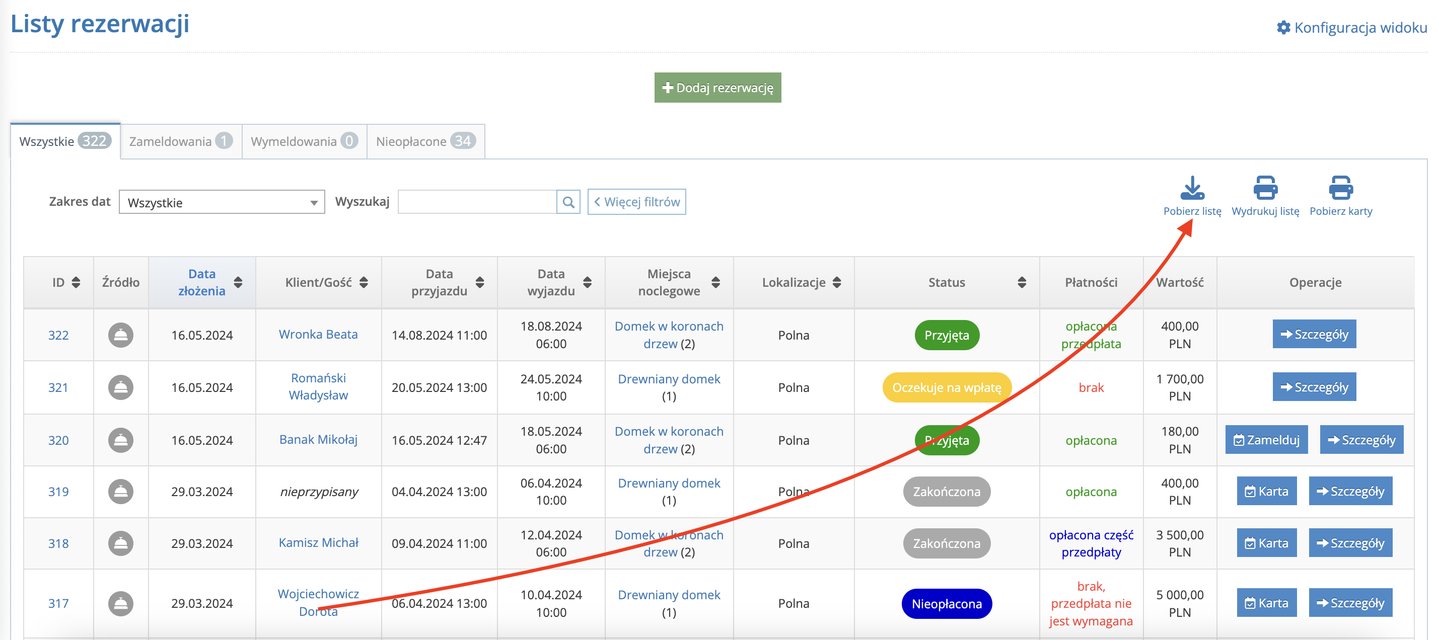
Task: Sort by Klient/Gość column
Action: pos(364,283)
